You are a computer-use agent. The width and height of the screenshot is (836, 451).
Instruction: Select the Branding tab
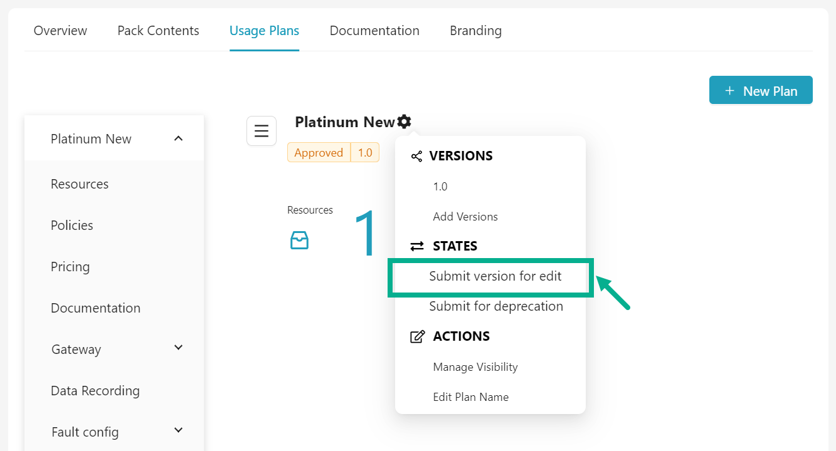click(475, 31)
